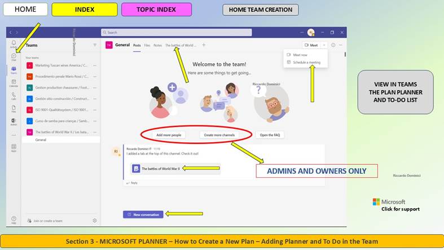Open the Admin app icon
The height and width of the screenshot is (250, 444).
[x=14, y=121]
